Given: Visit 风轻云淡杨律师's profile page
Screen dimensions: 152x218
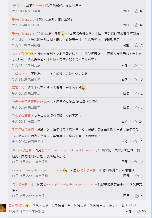Looking at the screenshot, I should (x=23, y=130).
